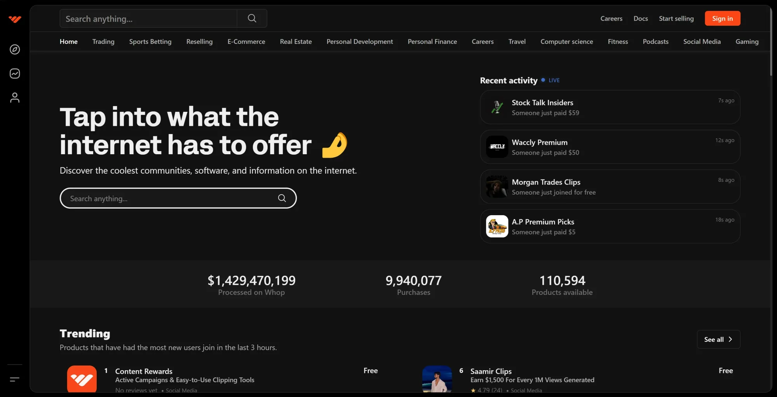Viewport: 777px width, 397px height.
Task: Click the top bar search magnifier button
Action: 252,18
